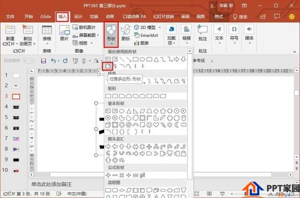The image size is (300, 198).
Task: Insert a Chart (图表)
Action: 142,43
